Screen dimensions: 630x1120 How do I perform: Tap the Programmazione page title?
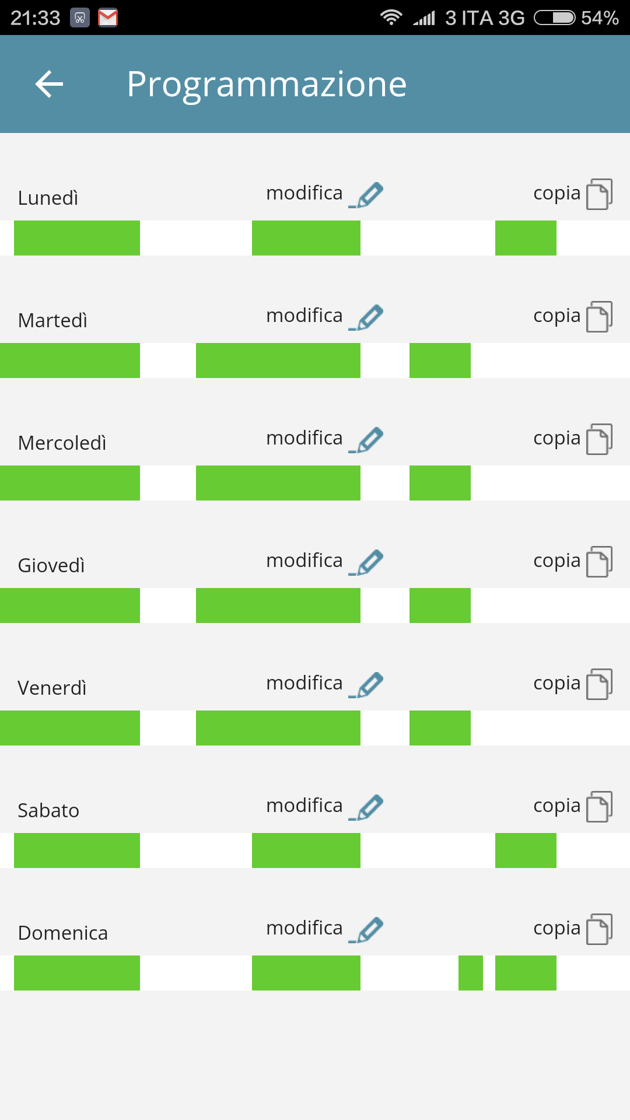267,84
